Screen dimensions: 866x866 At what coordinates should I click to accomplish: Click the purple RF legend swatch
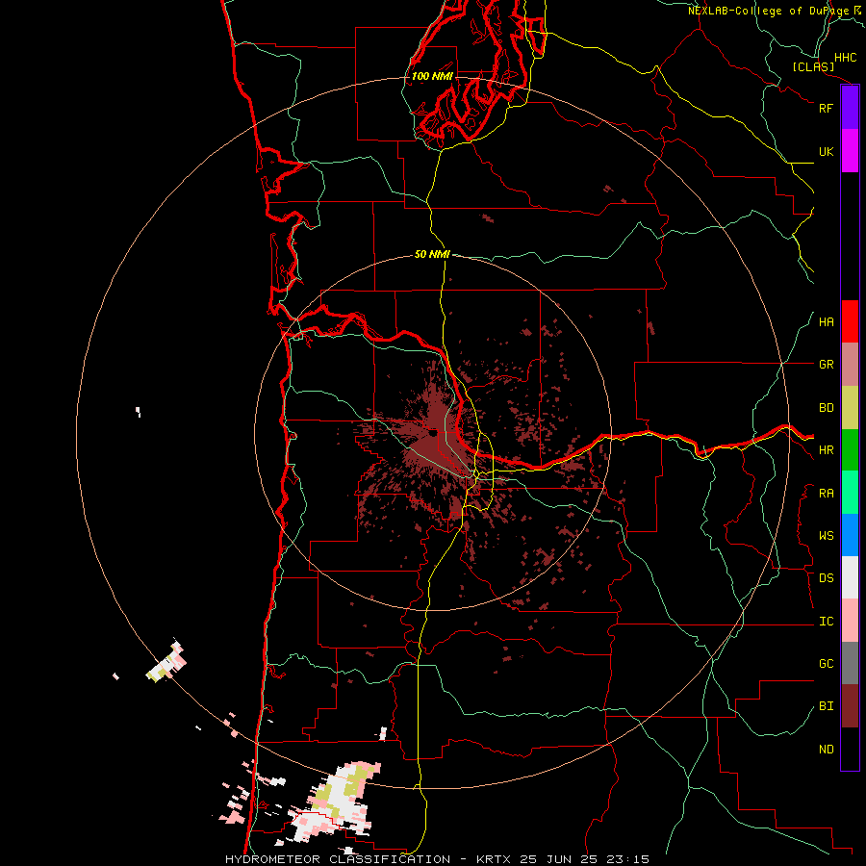pos(850,108)
